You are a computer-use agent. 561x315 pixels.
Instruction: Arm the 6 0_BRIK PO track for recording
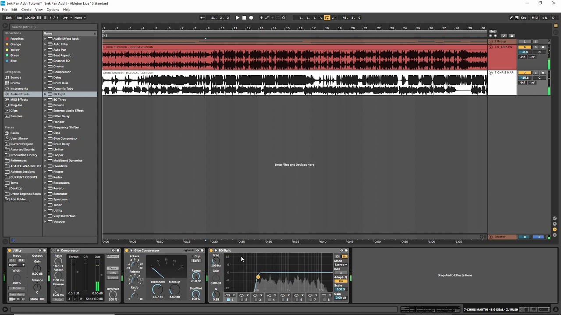[543, 47]
